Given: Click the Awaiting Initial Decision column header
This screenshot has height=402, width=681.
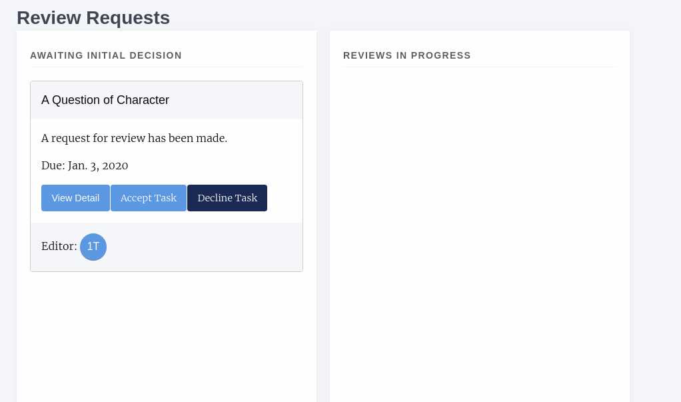Looking at the screenshot, I should [106, 55].
